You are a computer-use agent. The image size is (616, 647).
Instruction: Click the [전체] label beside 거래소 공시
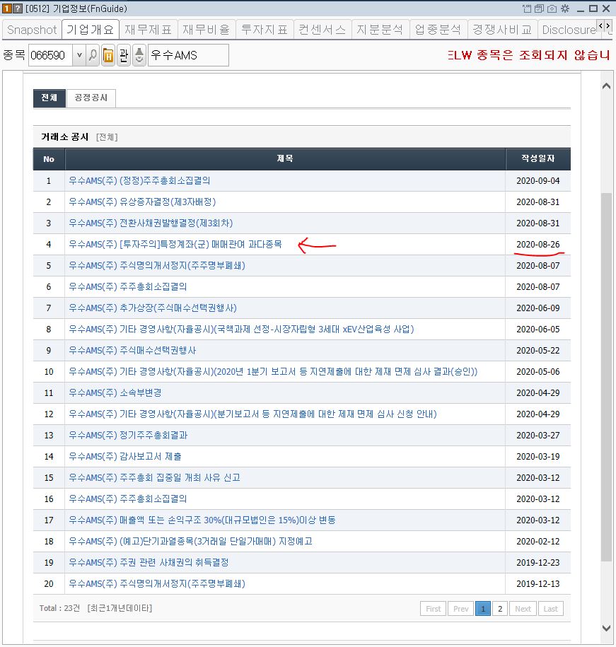[x=107, y=137]
